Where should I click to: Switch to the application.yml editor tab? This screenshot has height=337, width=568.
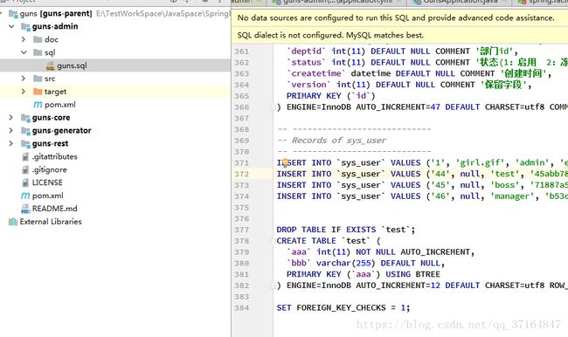(336, 2)
